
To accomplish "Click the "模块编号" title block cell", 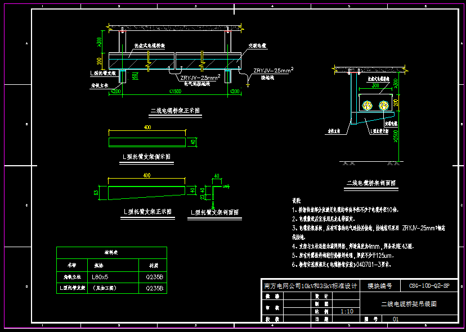I will pyautogui.click(x=380, y=286).
